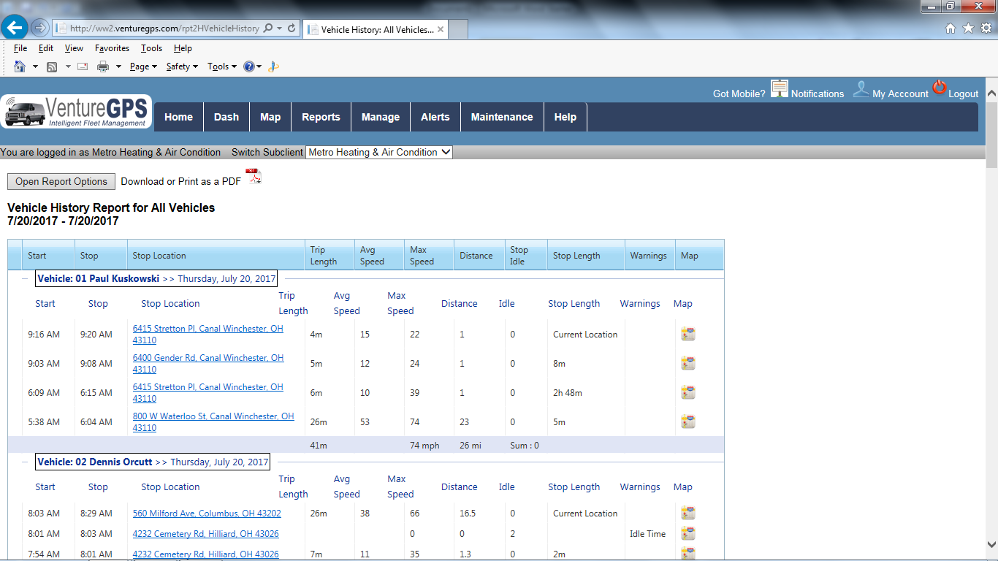Open the Switch Subclient dropdown
Screen dimensions: 998x561
(378, 153)
